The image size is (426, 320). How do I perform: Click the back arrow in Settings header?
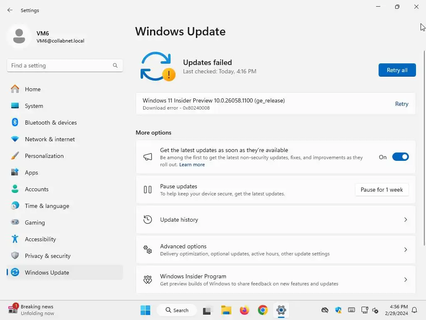pyautogui.click(x=10, y=10)
